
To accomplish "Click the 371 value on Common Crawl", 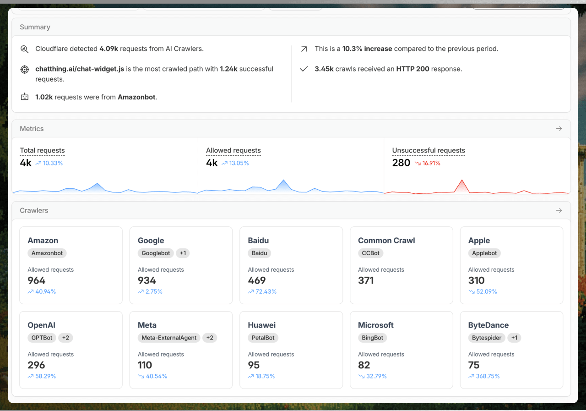I will pos(366,280).
